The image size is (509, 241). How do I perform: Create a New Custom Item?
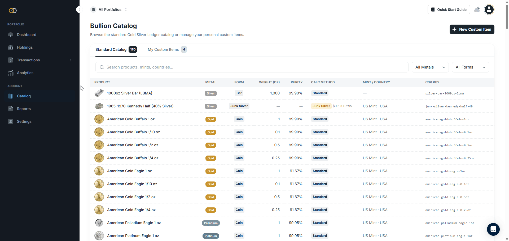[472, 29]
